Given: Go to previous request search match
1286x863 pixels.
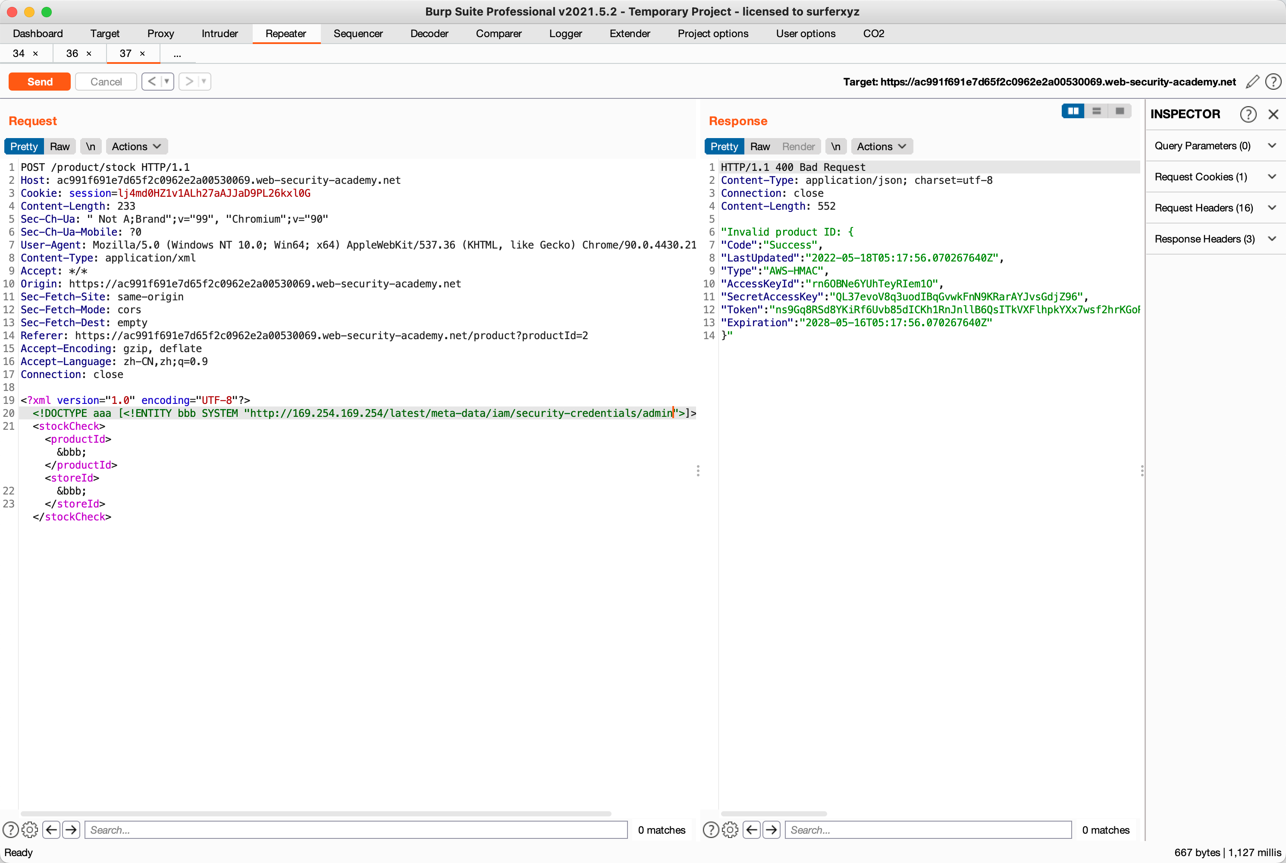Looking at the screenshot, I should tap(52, 830).
